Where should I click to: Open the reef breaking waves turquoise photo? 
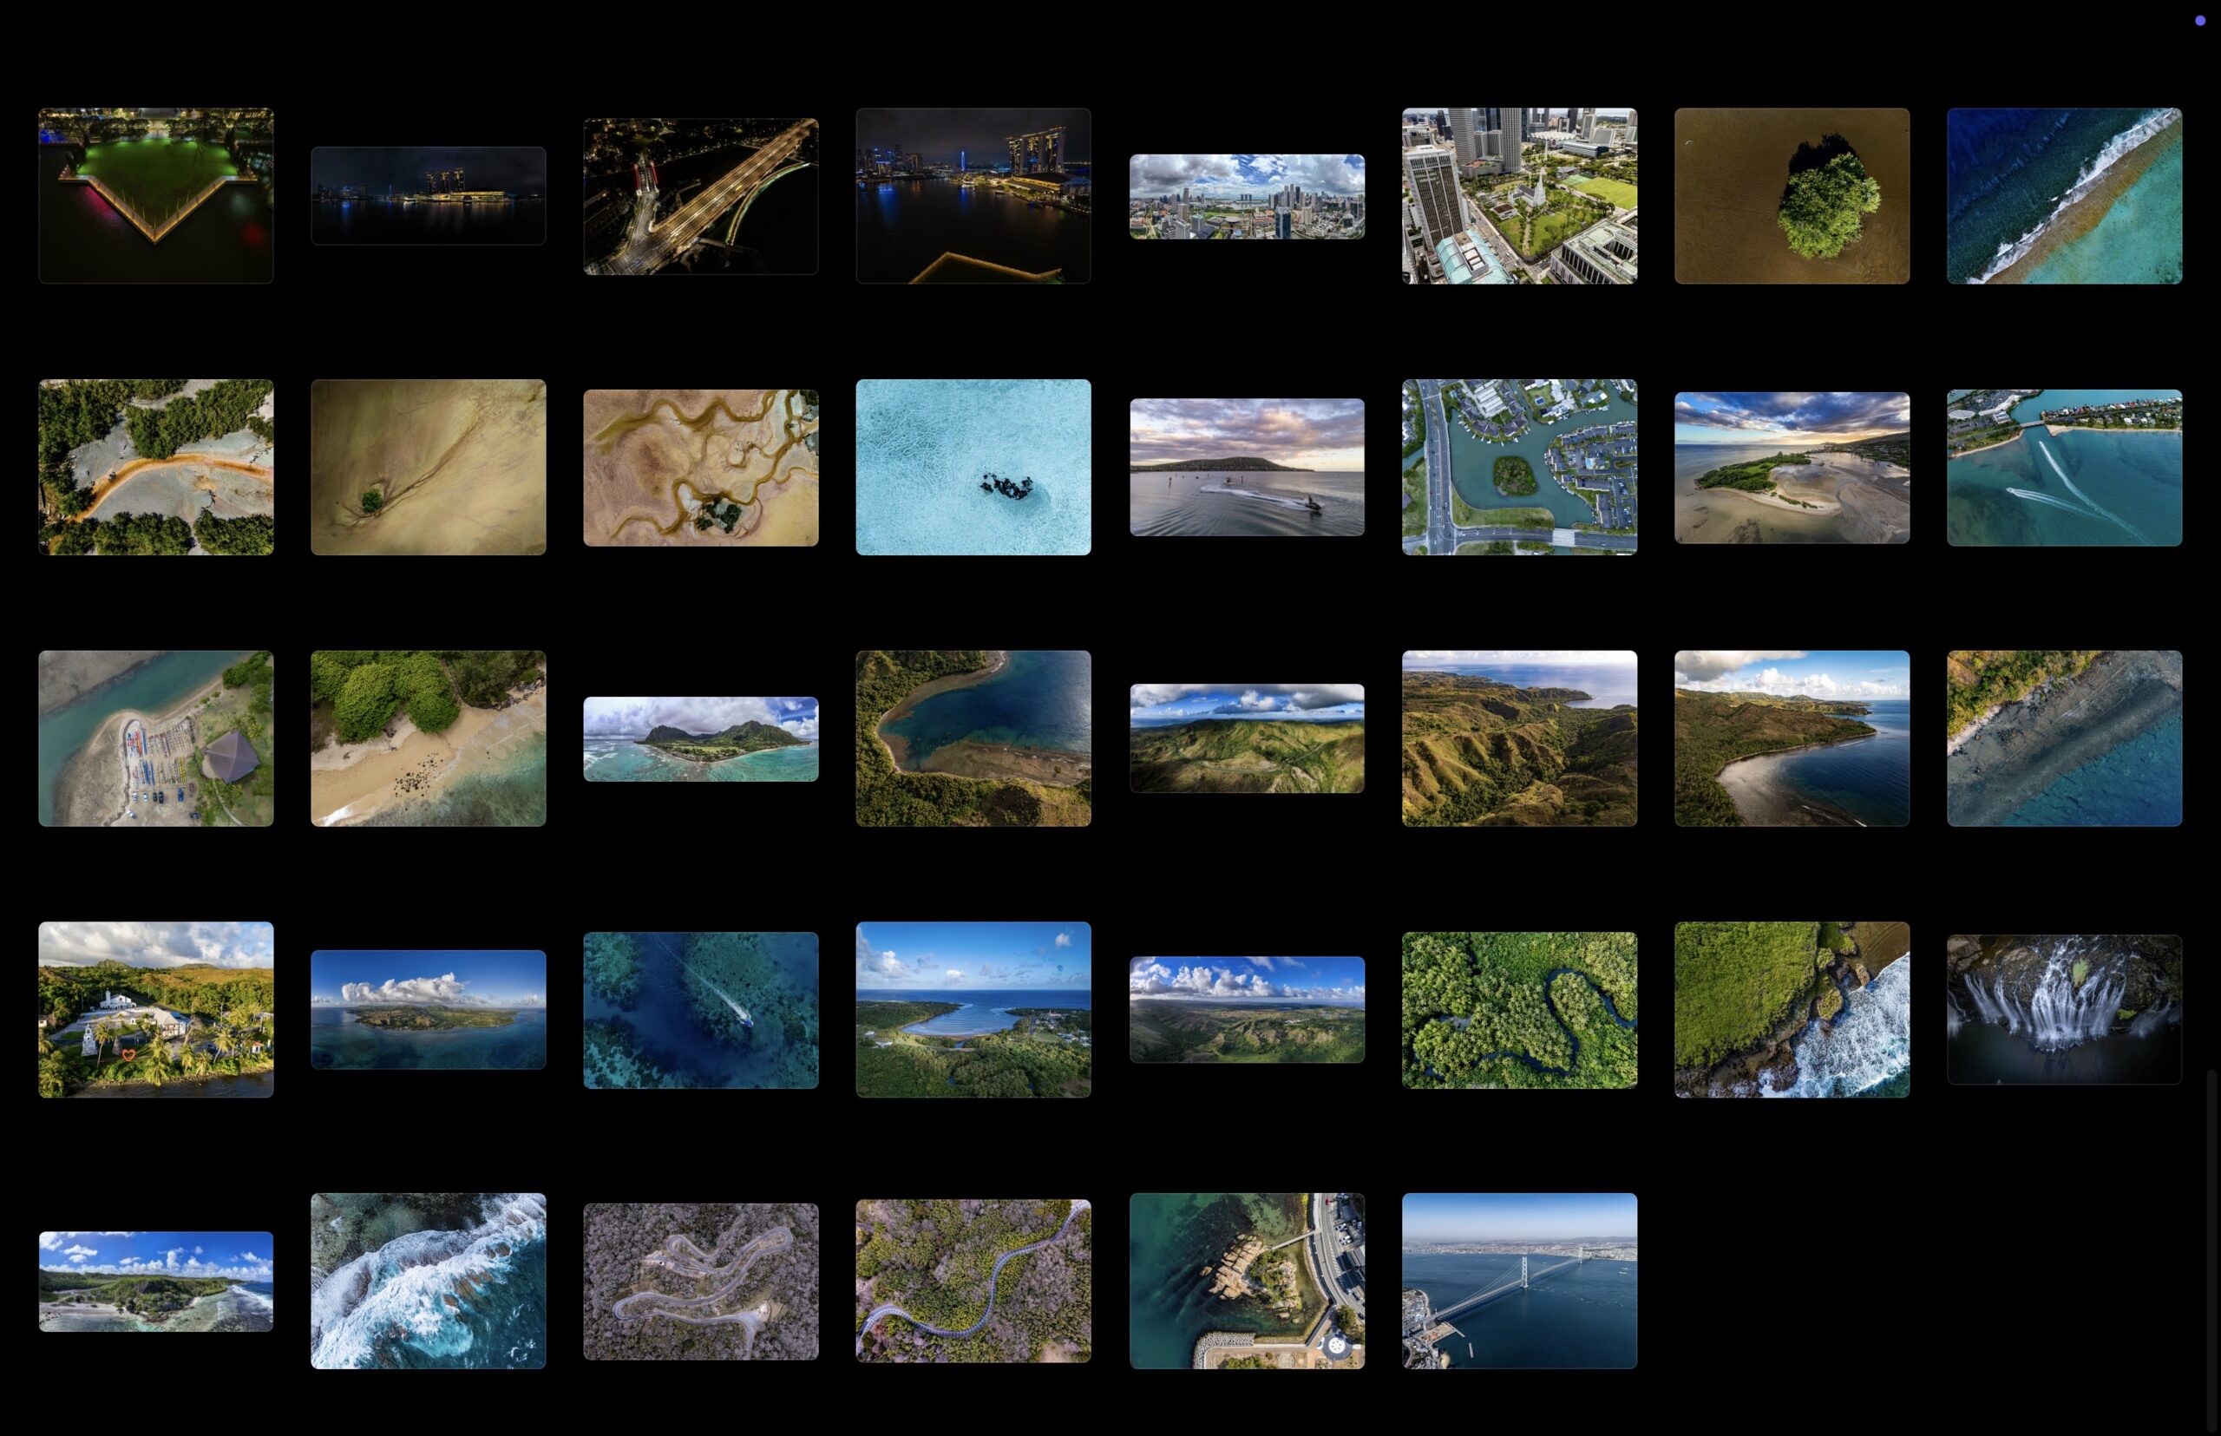[x=2063, y=196]
